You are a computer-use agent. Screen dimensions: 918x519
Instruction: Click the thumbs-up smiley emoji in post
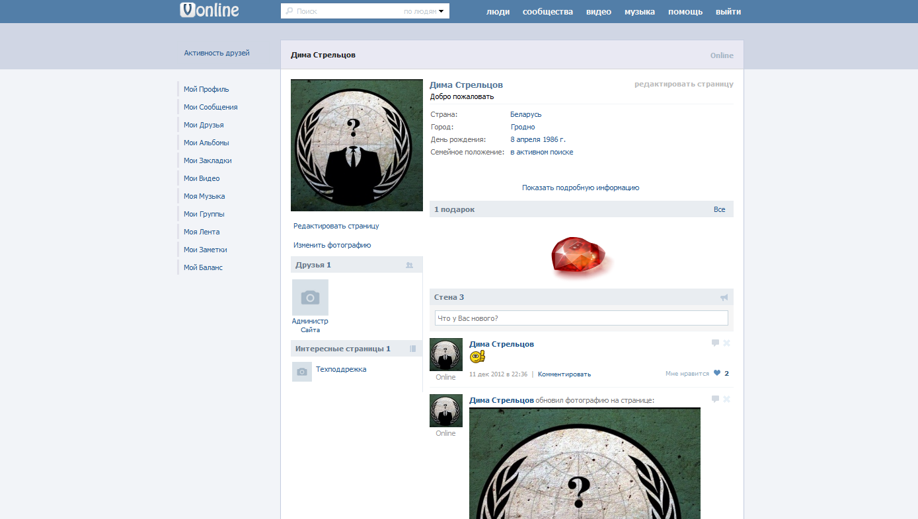[477, 357]
